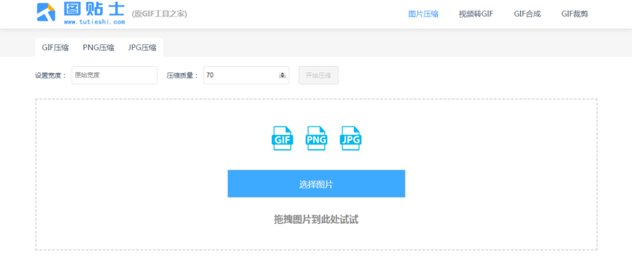Open the 视频转GIF navigation item
The image size is (632, 258).
[476, 14]
